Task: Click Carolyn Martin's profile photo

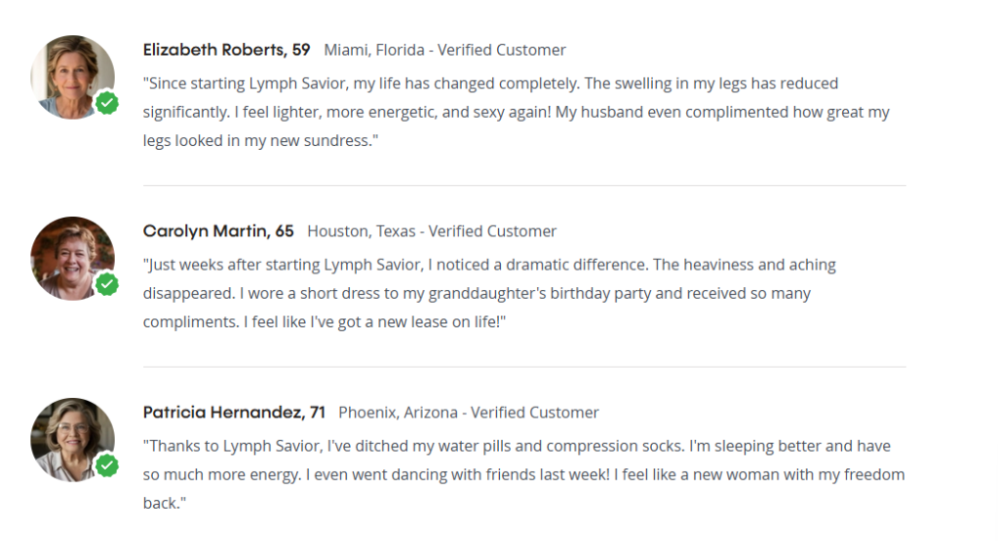Action: coord(70,257)
